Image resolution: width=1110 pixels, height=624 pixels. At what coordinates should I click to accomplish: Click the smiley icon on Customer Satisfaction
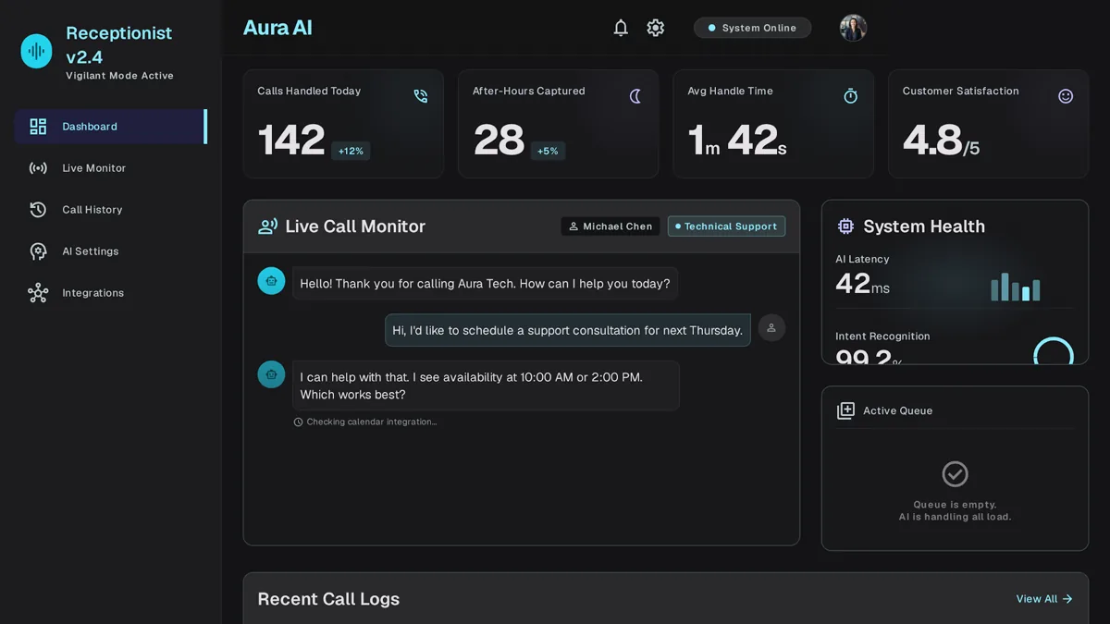click(x=1066, y=96)
